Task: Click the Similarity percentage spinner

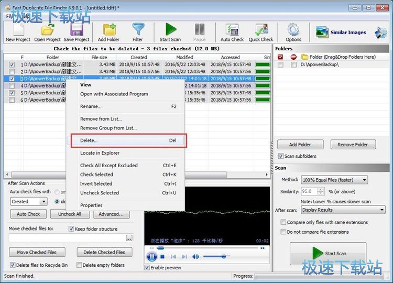Action: 320,191
